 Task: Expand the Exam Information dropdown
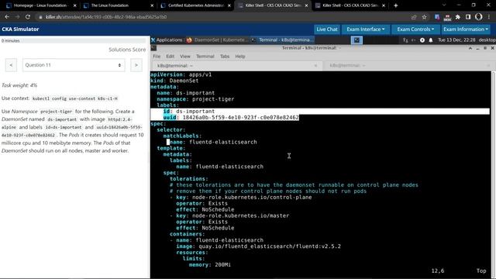(x=466, y=29)
